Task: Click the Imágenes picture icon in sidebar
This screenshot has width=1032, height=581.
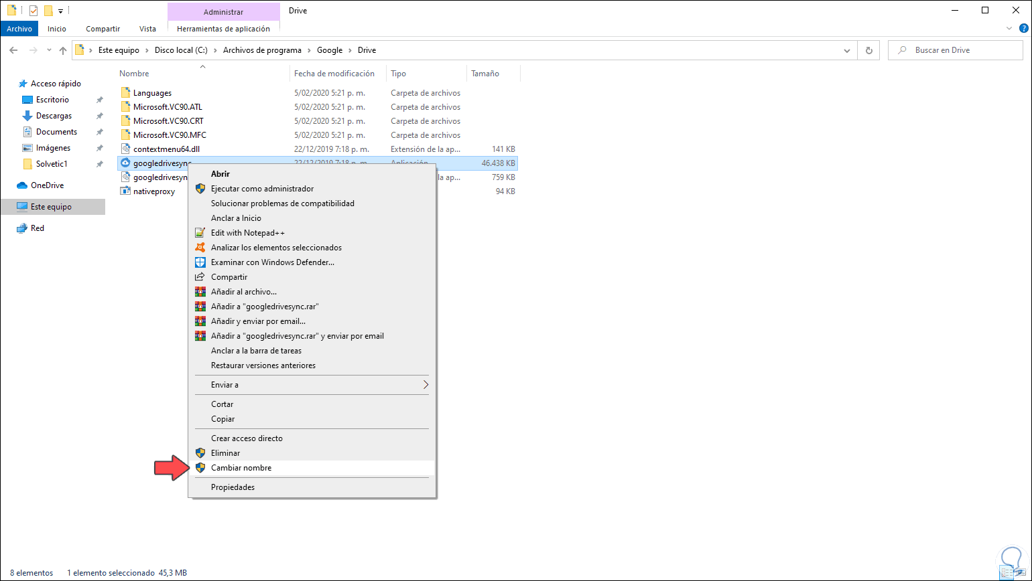Action: tap(27, 148)
